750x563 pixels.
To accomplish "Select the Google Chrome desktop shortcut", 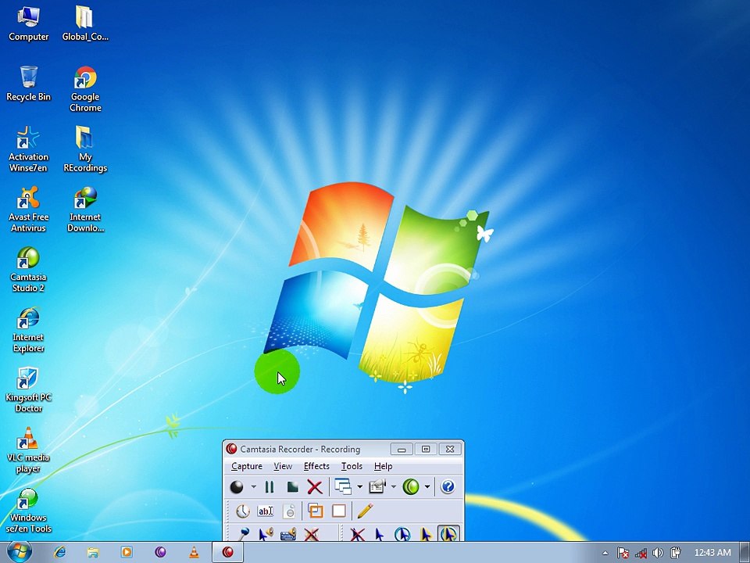I will point(85,89).
